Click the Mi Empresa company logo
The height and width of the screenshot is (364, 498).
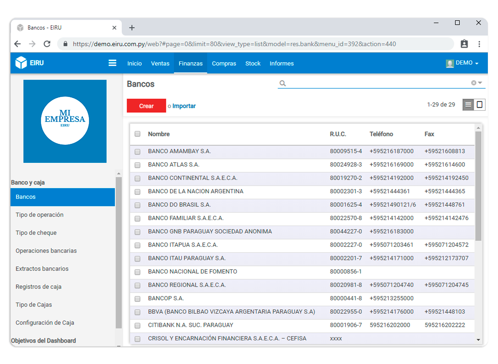pos(65,121)
